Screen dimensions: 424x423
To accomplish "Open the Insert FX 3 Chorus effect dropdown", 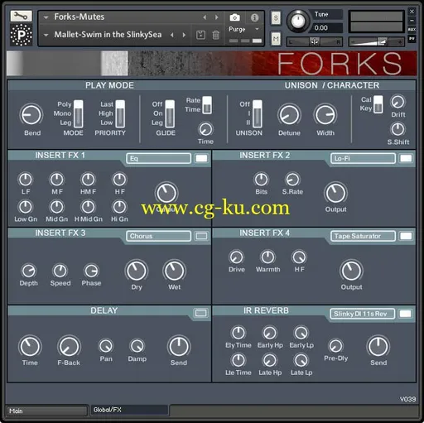I will (158, 236).
